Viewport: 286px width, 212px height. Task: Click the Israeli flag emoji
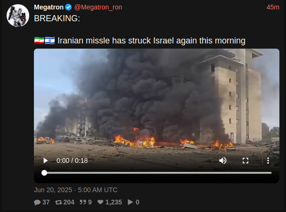pos(50,41)
